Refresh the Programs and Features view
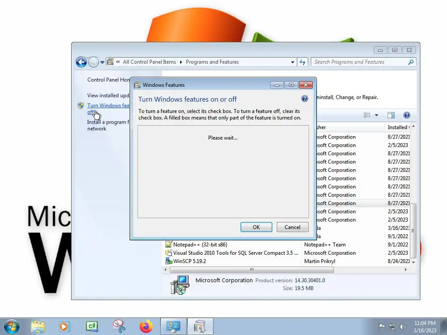Screen dimensions: 447x335 [x=303, y=62]
